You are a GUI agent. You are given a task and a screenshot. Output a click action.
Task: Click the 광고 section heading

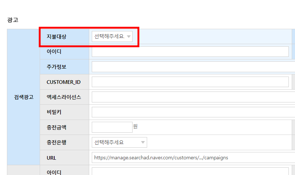(x=13, y=20)
